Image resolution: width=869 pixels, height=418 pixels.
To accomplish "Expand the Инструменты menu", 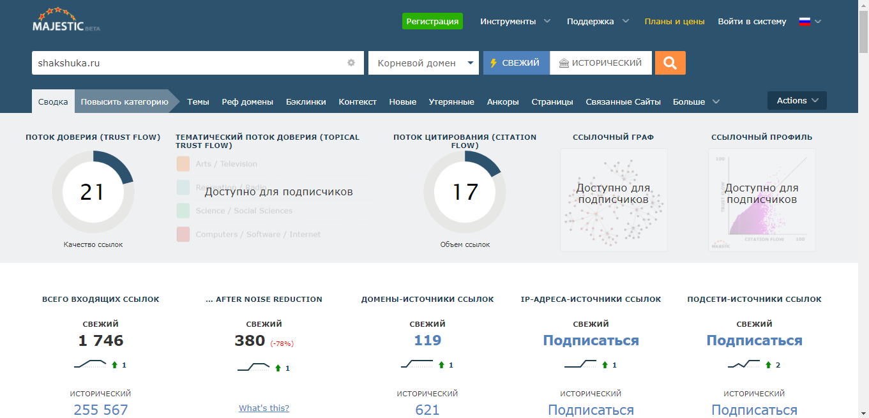I will 515,22.
